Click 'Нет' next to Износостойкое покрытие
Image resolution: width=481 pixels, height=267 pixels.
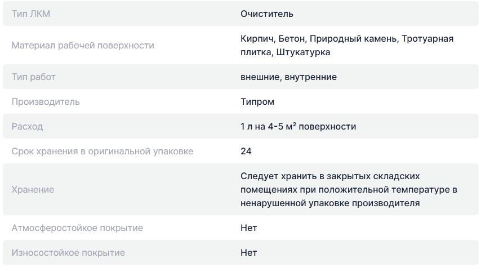248,252
